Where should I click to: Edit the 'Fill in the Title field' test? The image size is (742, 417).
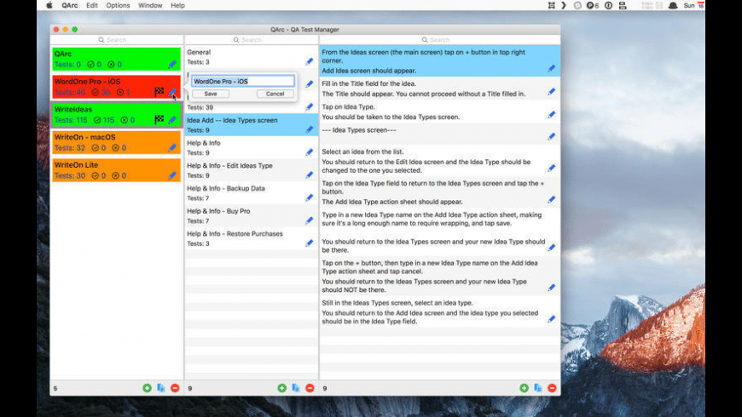coord(551,92)
